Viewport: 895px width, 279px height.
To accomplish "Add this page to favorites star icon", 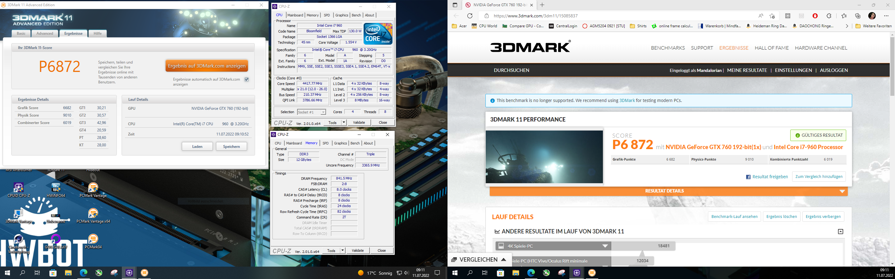I will tap(772, 15).
